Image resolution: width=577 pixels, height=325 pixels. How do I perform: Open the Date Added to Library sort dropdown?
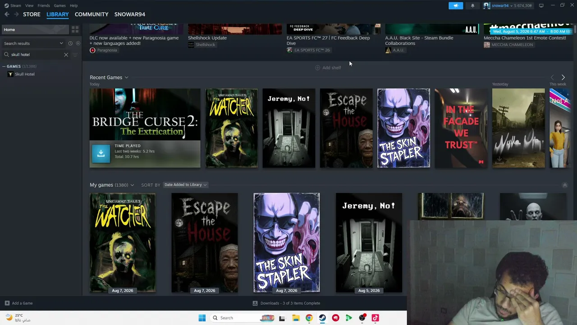coord(185,185)
